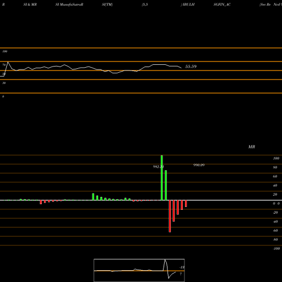Click the )IBULH header text
Image resolution: width=282 pixels, height=282 pixels.
(188, 5)
